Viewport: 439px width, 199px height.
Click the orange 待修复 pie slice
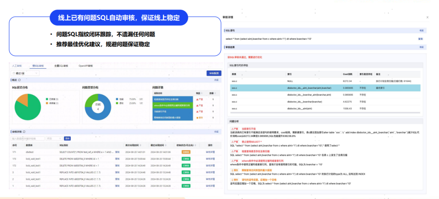(x=24, y=99)
